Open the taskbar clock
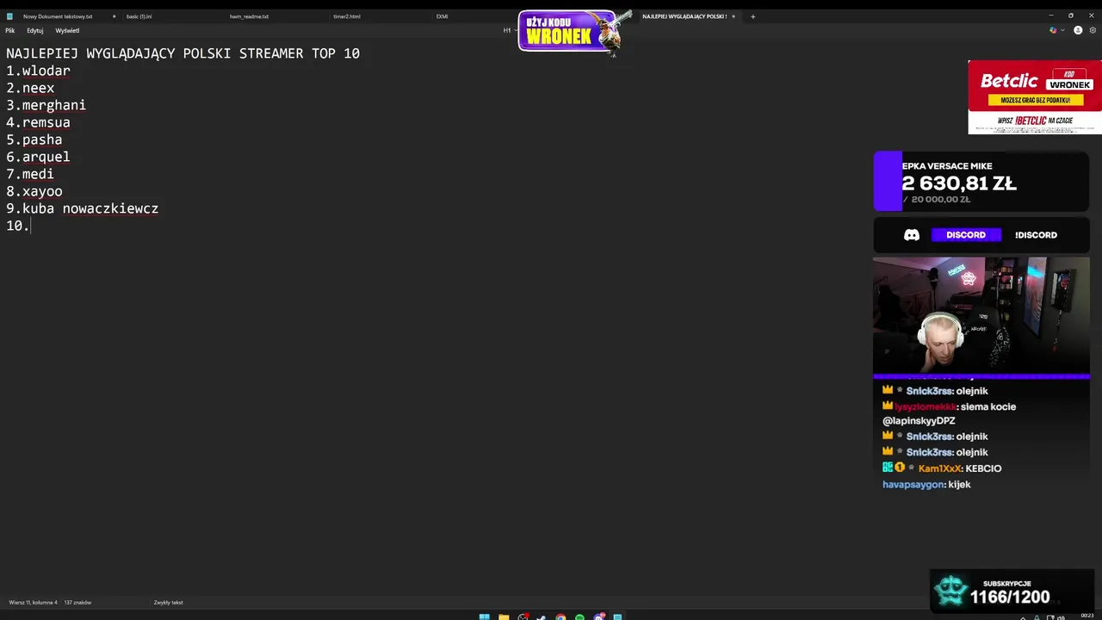This screenshot has height=620, width=1102. point(1087,615)
